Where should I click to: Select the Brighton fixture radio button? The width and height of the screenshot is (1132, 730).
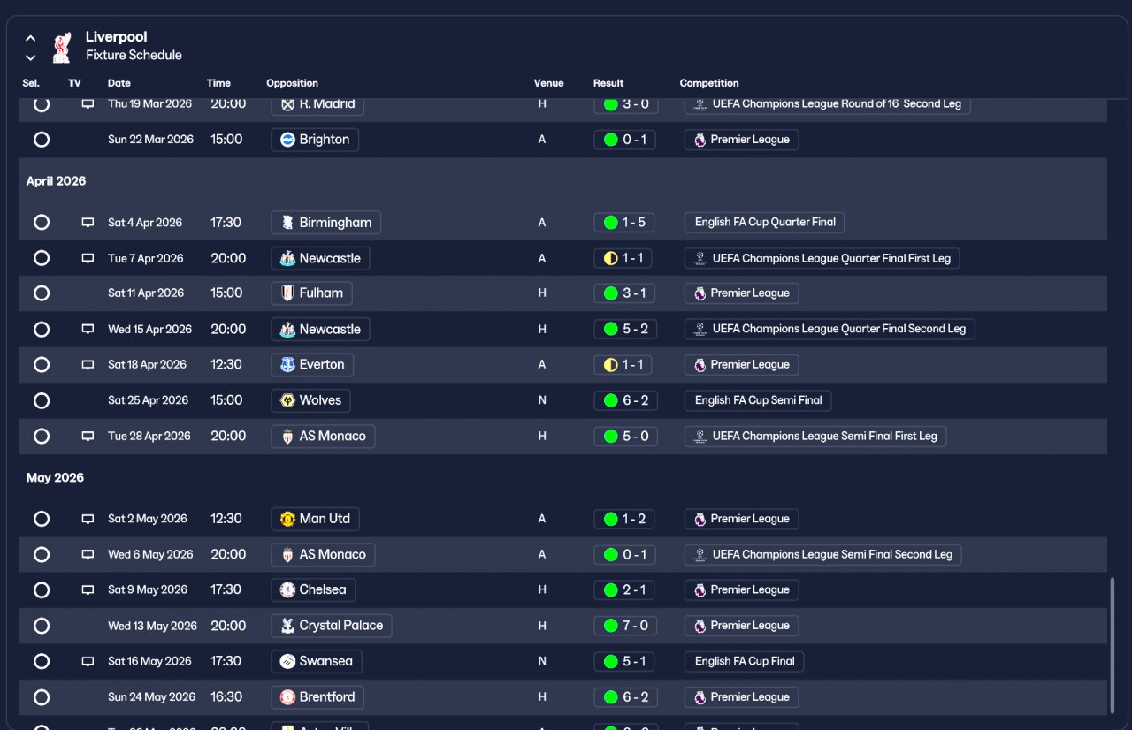[42, 140]
